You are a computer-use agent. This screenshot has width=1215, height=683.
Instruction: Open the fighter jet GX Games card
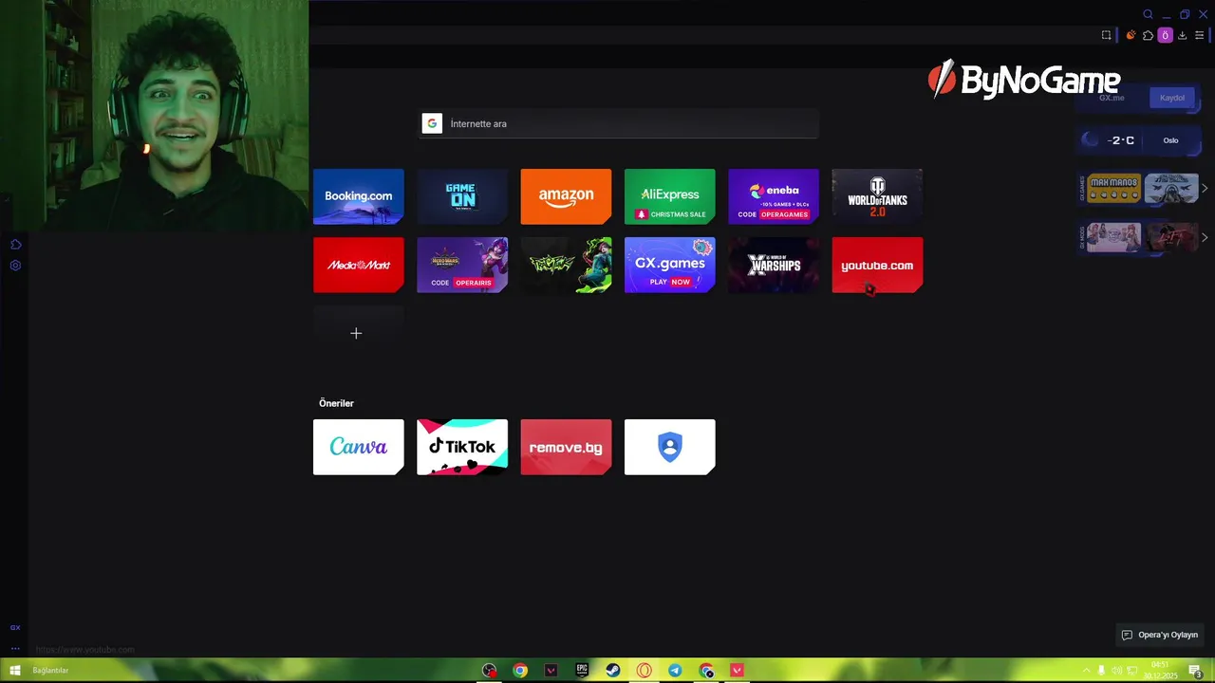1171,189
